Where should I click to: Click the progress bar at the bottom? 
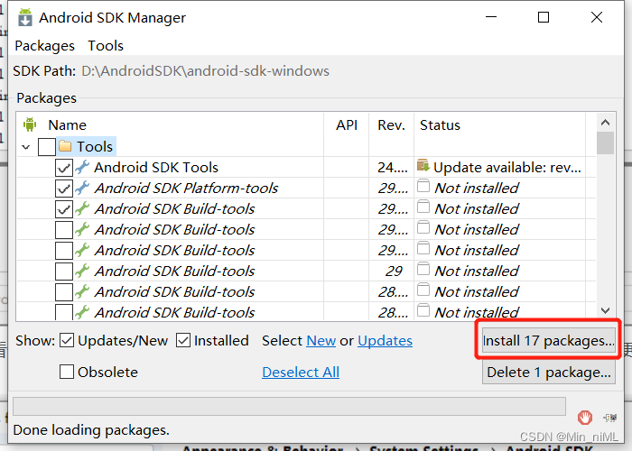coord(289,406)
